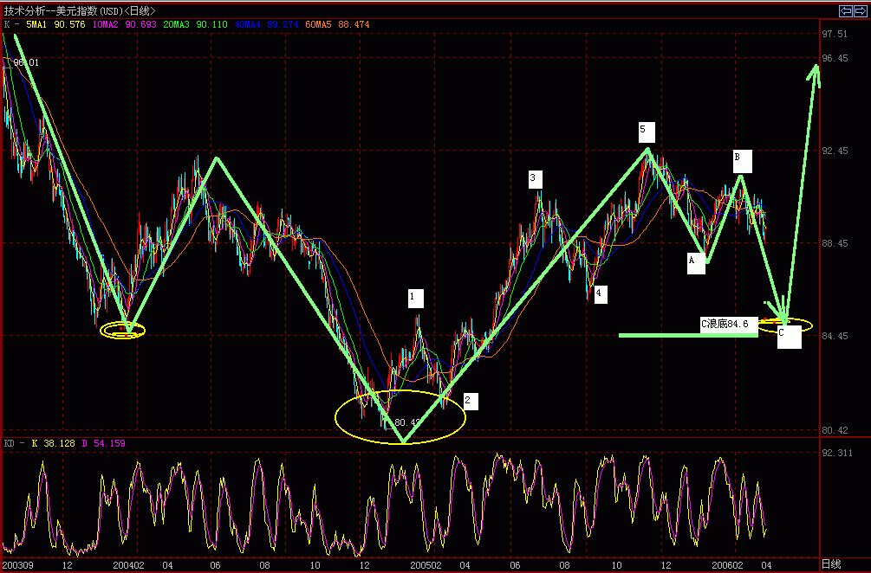Select the 20MA3 value 90.110
Screen dimensions: 871x573
point(212,24)
